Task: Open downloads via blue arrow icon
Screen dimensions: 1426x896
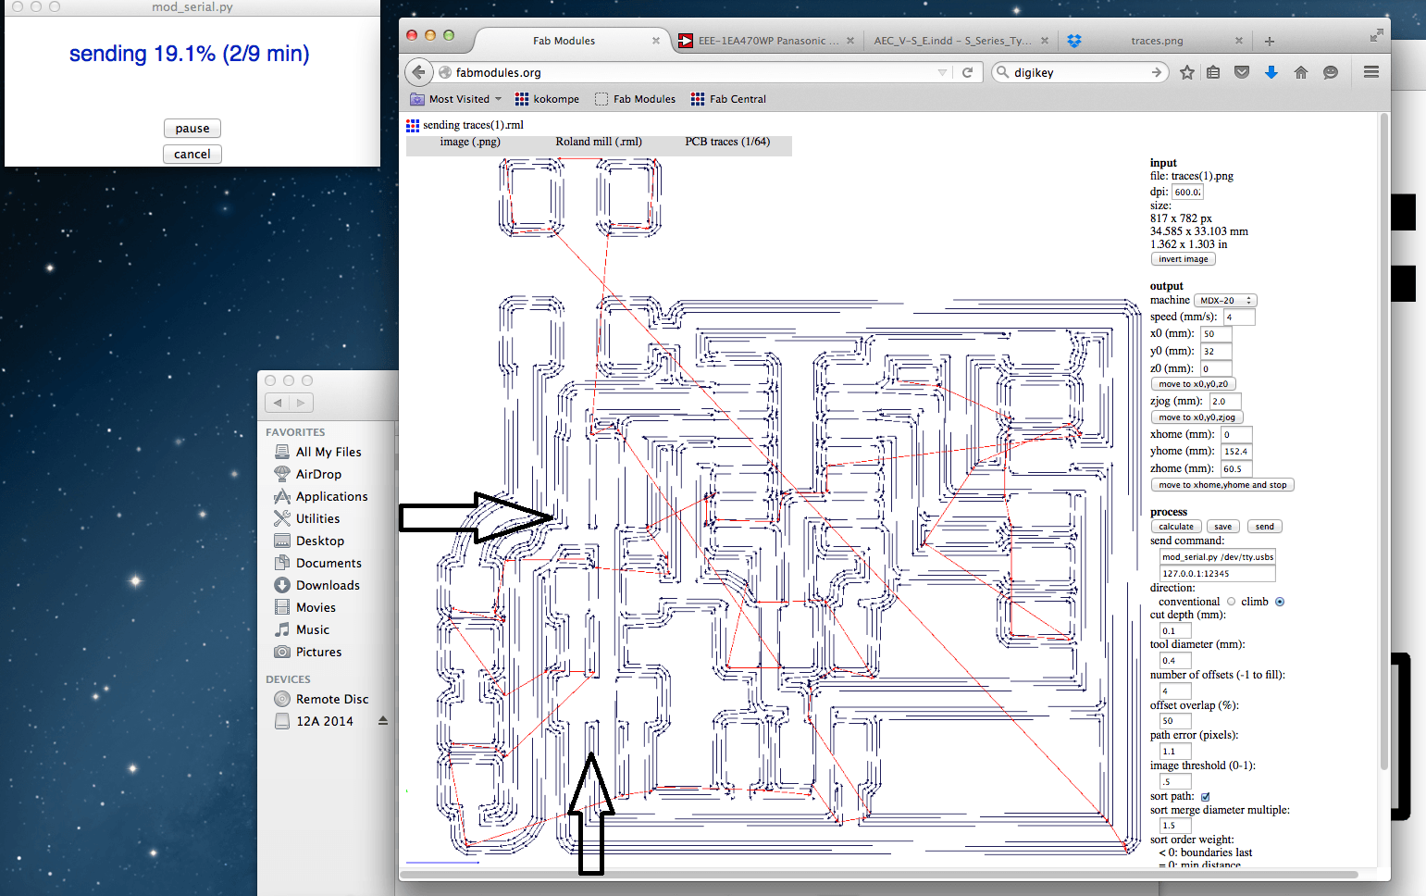Action: [1271, 72]
